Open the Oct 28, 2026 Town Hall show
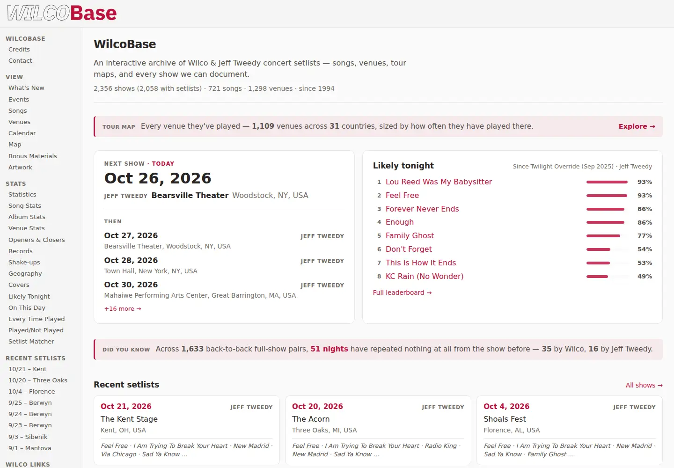This screenshot has width=674, height=468. [131, 261]
